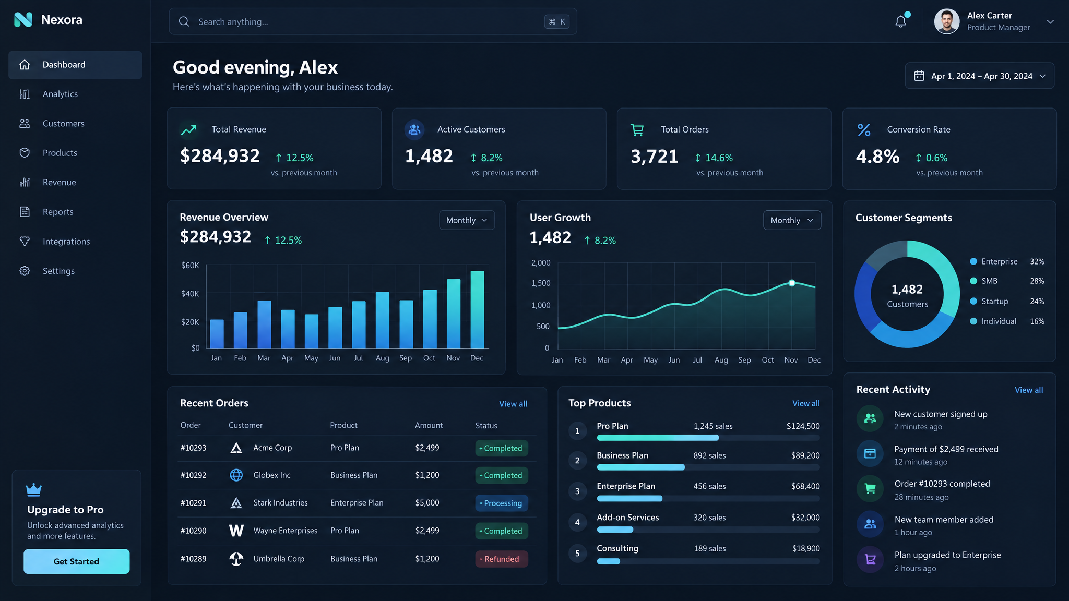Click the Status column header

(x=486, y=426)
